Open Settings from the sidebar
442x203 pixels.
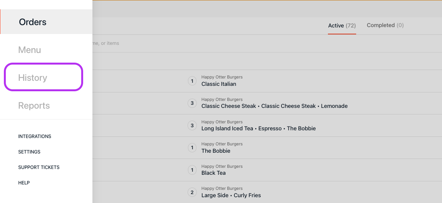point(29,152)
